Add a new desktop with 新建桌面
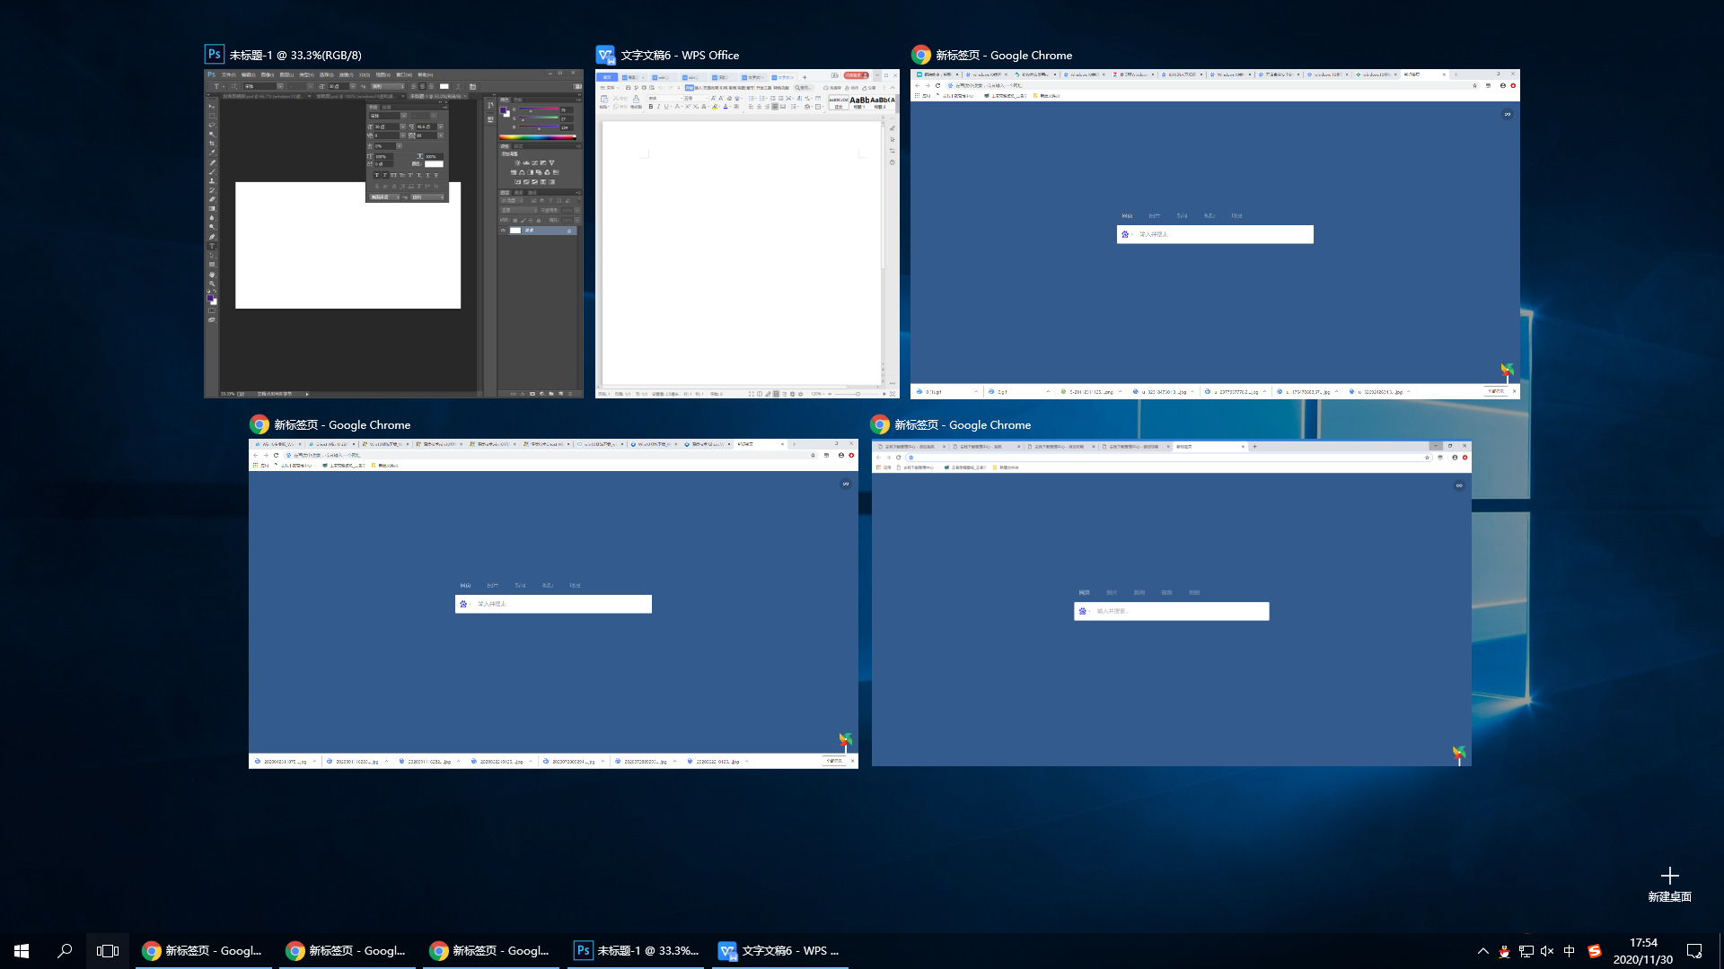 tap(1669, 884)
